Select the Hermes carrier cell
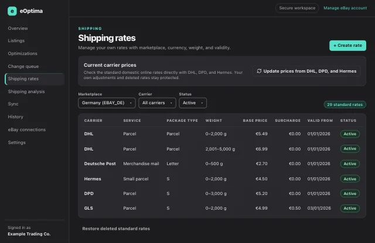 click(x=93, y=179)
